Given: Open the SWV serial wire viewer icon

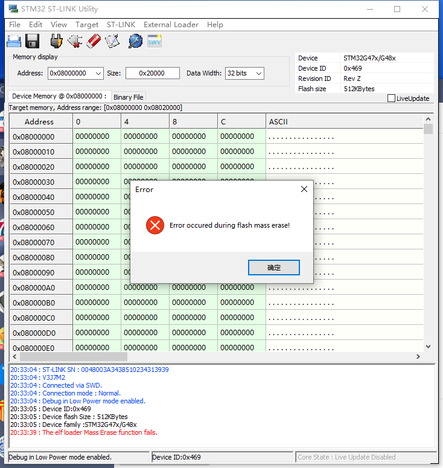Looking at the screenshot, I should pyautogui.click(x=155, y=41).
